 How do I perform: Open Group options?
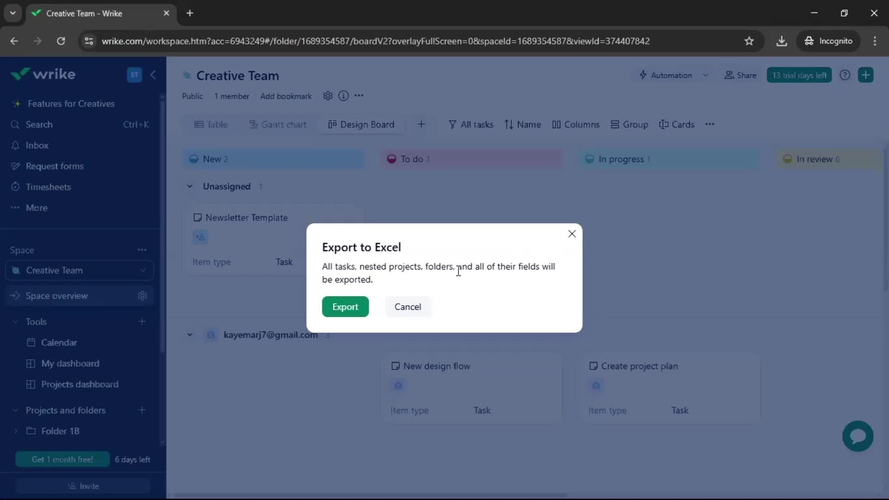[629, 125]
